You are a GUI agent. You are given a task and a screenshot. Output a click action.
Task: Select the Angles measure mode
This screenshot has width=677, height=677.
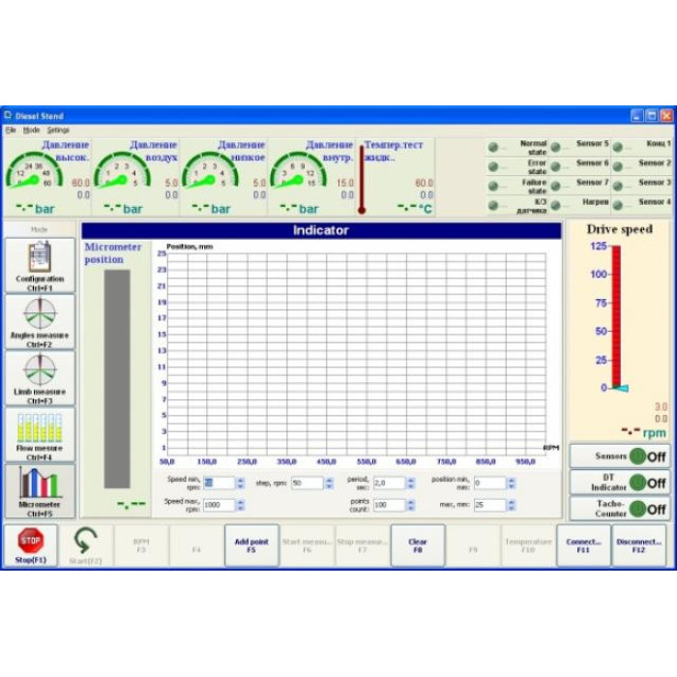[40, 321]
